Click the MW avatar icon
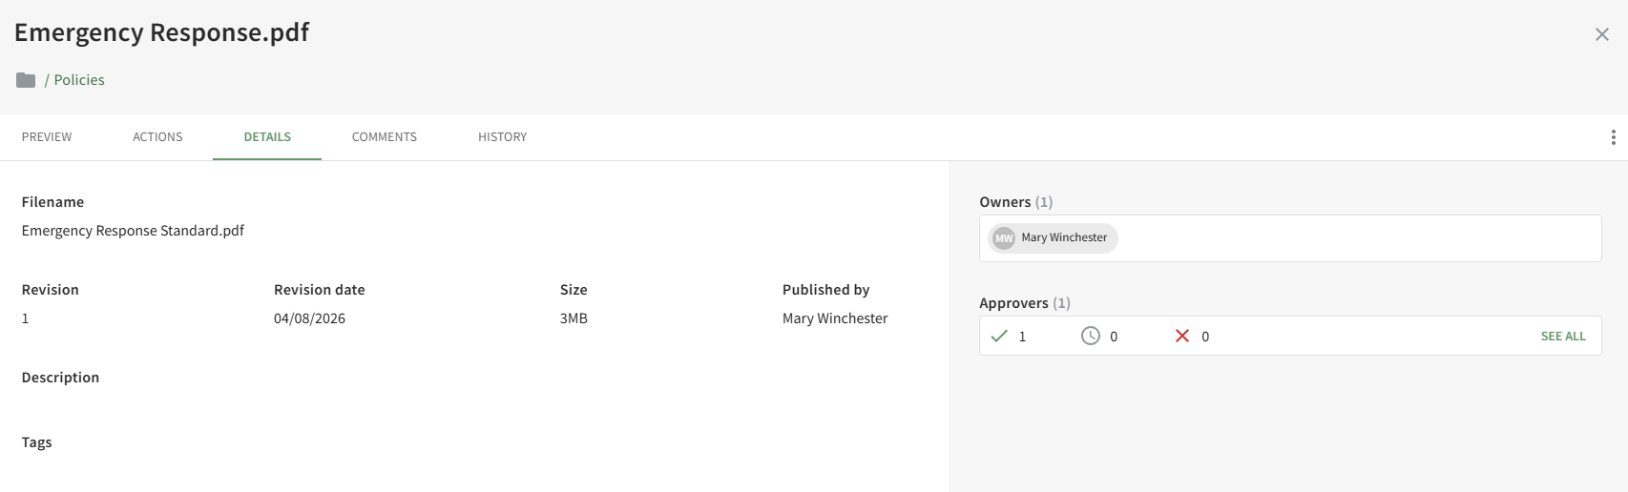Viewport: 1628px width, 492px height. (x=1004, y=238)
